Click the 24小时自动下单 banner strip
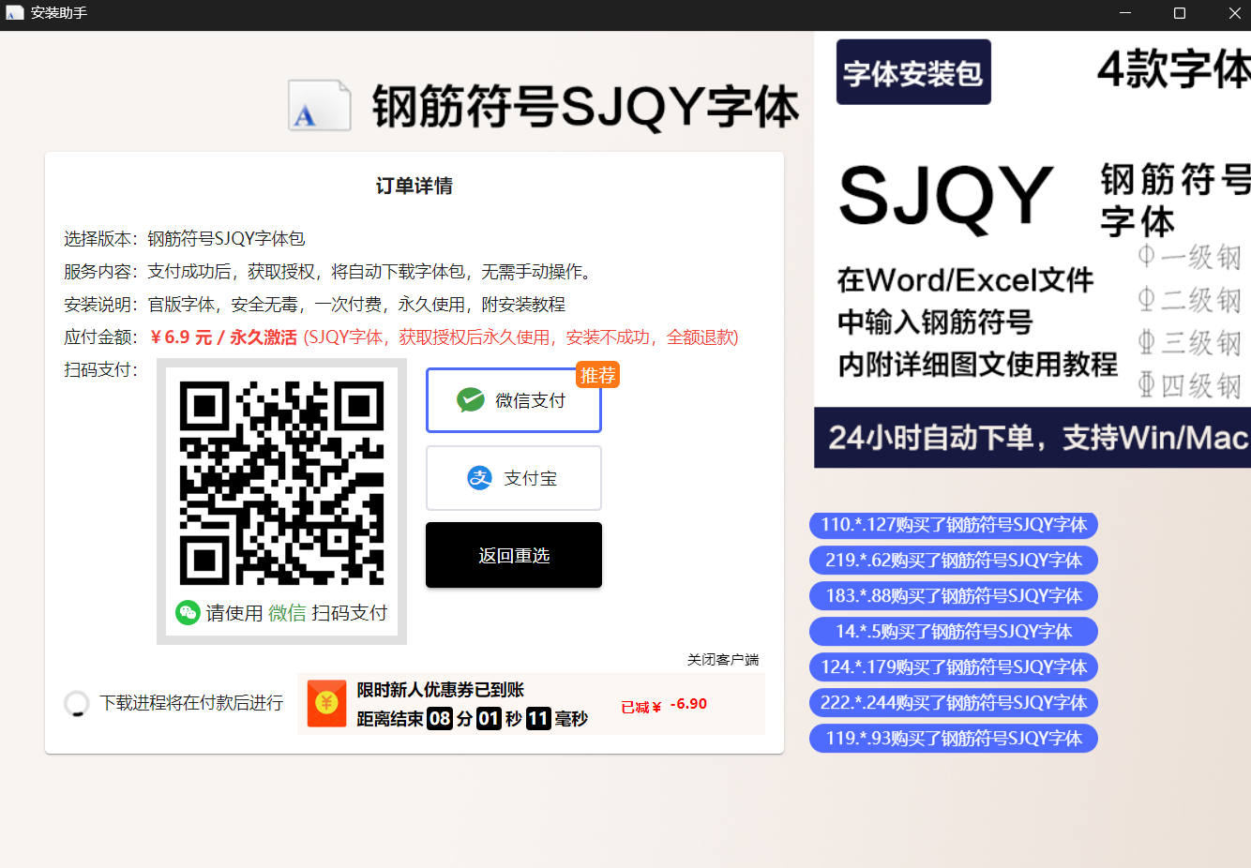Viewport: 1251px width, 868px height. (x=1032, y=438)
